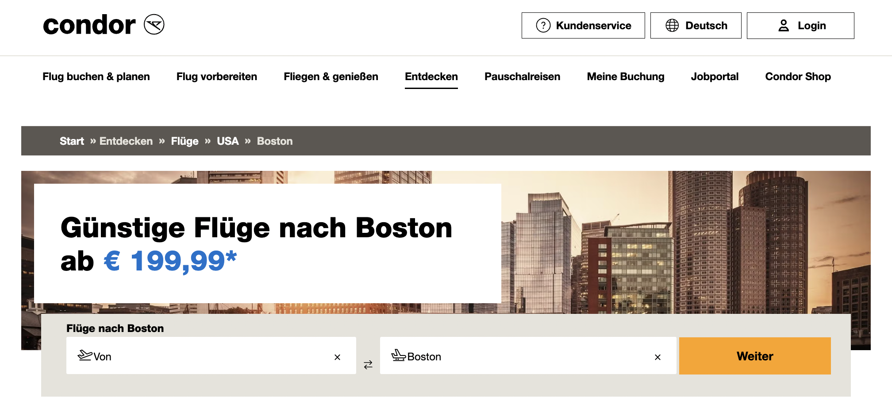Open the Kundenservice button

pos(583,26)
